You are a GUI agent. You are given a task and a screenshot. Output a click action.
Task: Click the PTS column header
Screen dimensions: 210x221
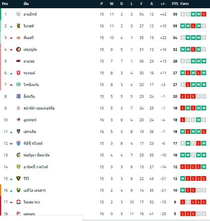tap(175, 4)
